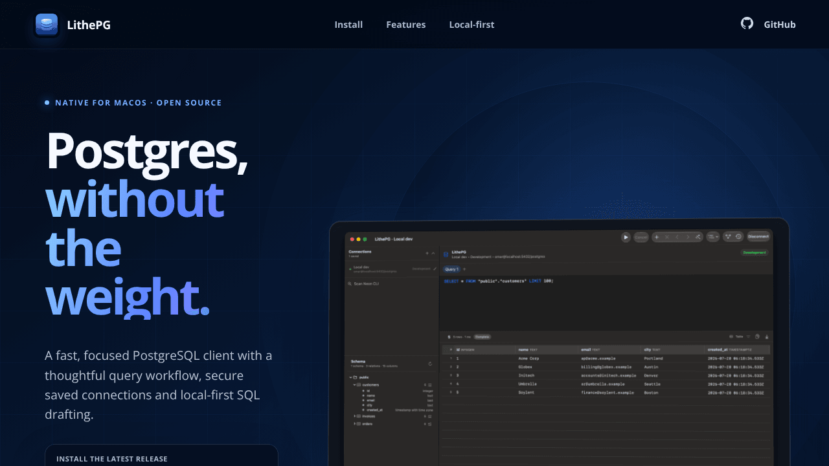Open the GitHub octocat icon

coord(747,23)
